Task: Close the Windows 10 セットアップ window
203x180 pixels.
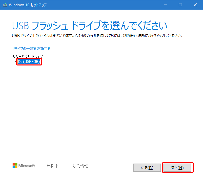Action: point(195,5)
